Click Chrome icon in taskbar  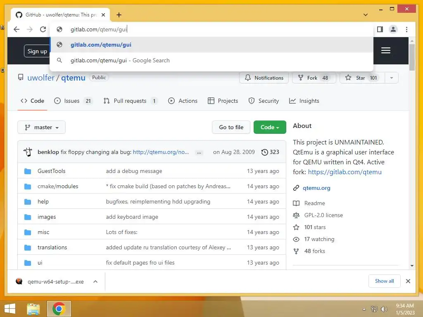pyautogui.click(x=59, y=309)
